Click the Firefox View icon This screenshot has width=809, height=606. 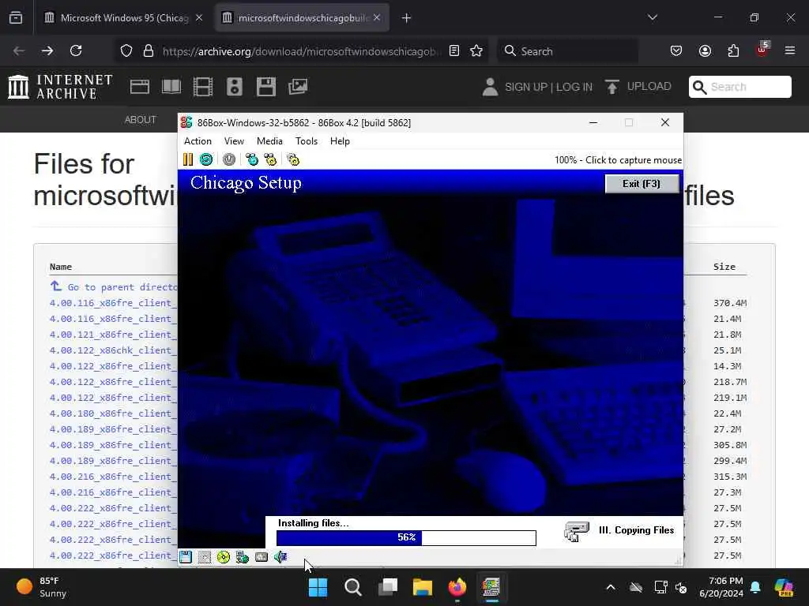click(16, 18)
